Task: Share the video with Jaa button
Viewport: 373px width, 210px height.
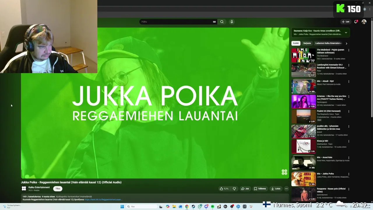Action: pos(245,189)
